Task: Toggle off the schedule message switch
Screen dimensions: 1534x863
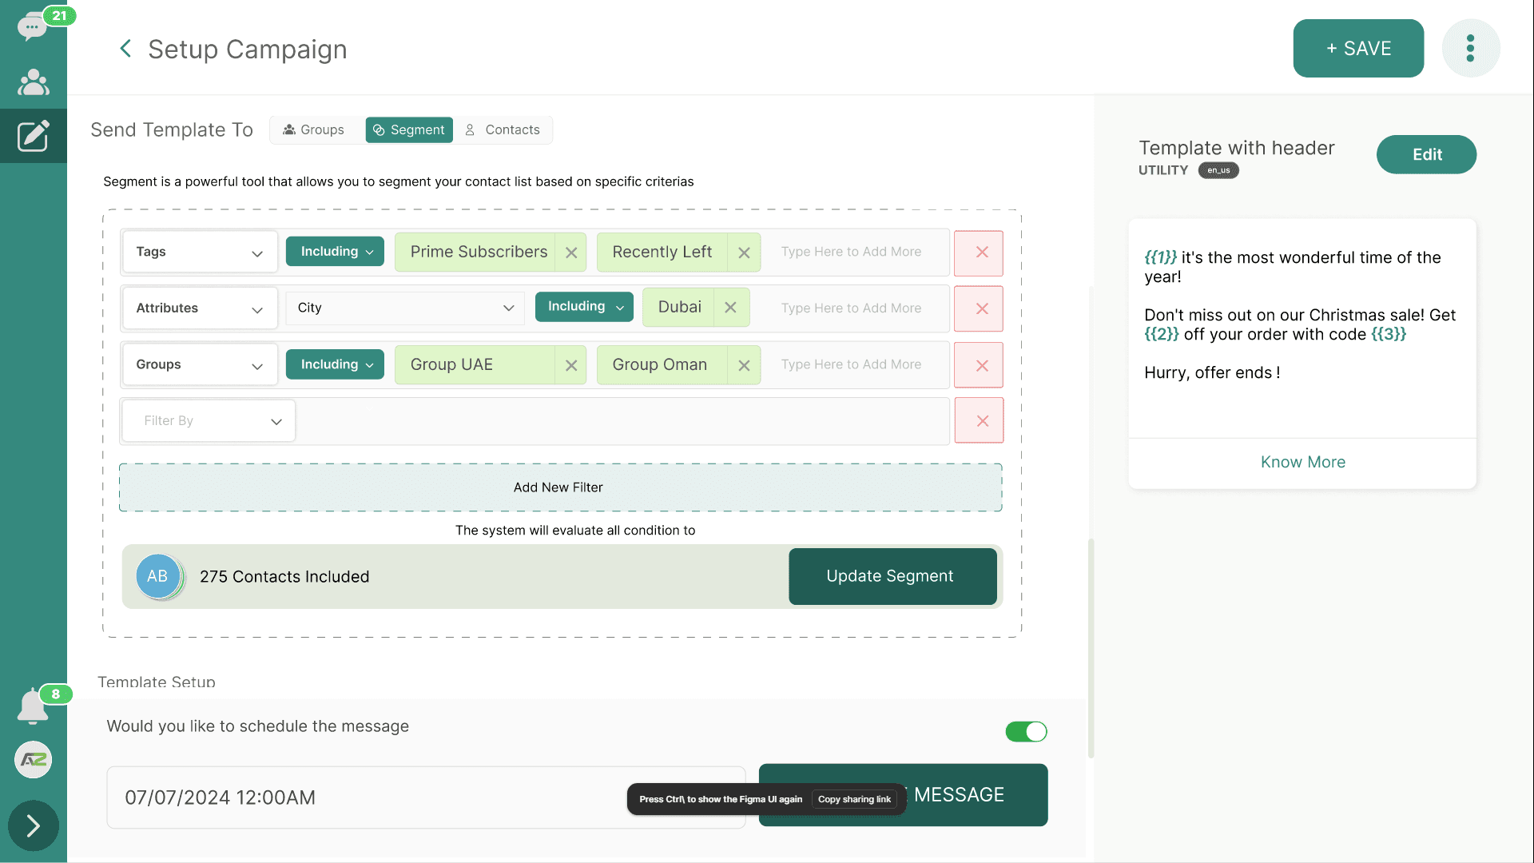Action: pyautogui.click(x=1026, y=731)
